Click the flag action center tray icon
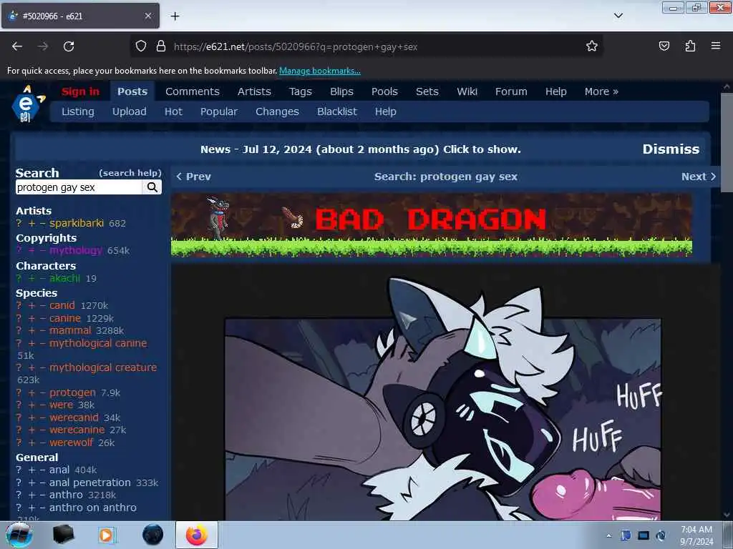 pos(626,535)
